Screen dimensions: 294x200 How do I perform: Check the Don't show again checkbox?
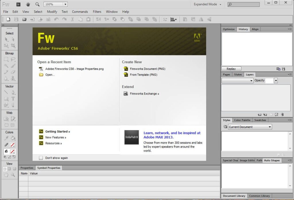pyautogui.click(x=41, y=158)
